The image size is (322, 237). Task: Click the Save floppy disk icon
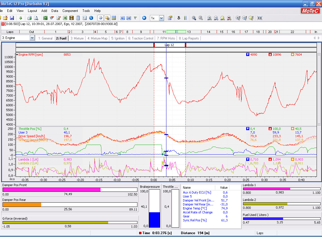12,18
